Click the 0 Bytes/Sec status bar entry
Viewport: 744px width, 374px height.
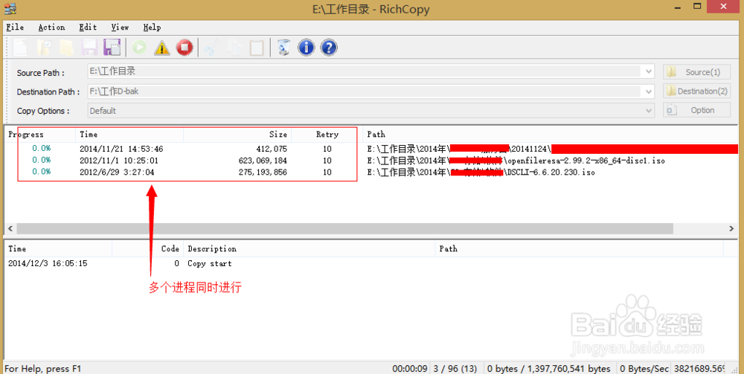tap(644, 369)
